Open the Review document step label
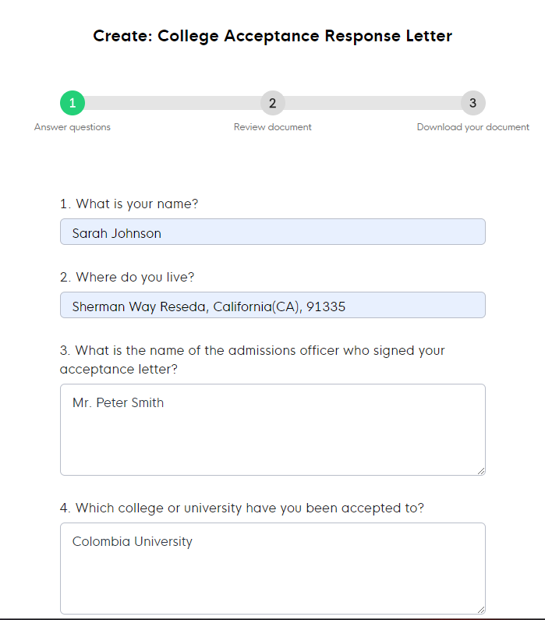545x620 pixels. [273, 127]
